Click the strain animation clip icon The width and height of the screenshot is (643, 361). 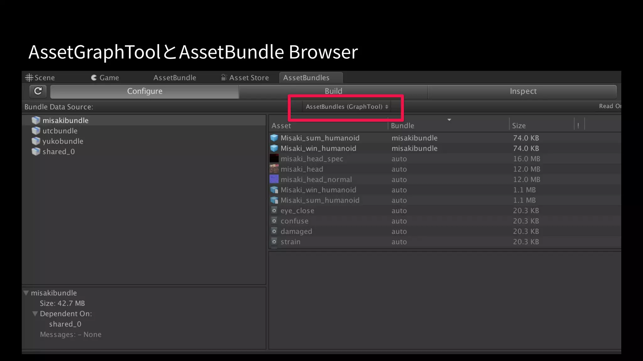(x=274, y=242)
